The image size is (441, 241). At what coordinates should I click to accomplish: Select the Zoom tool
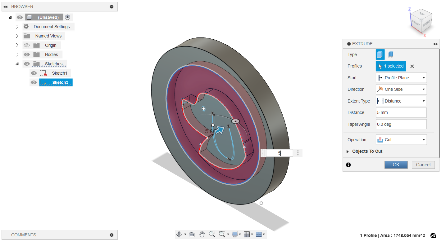[212, 234]
